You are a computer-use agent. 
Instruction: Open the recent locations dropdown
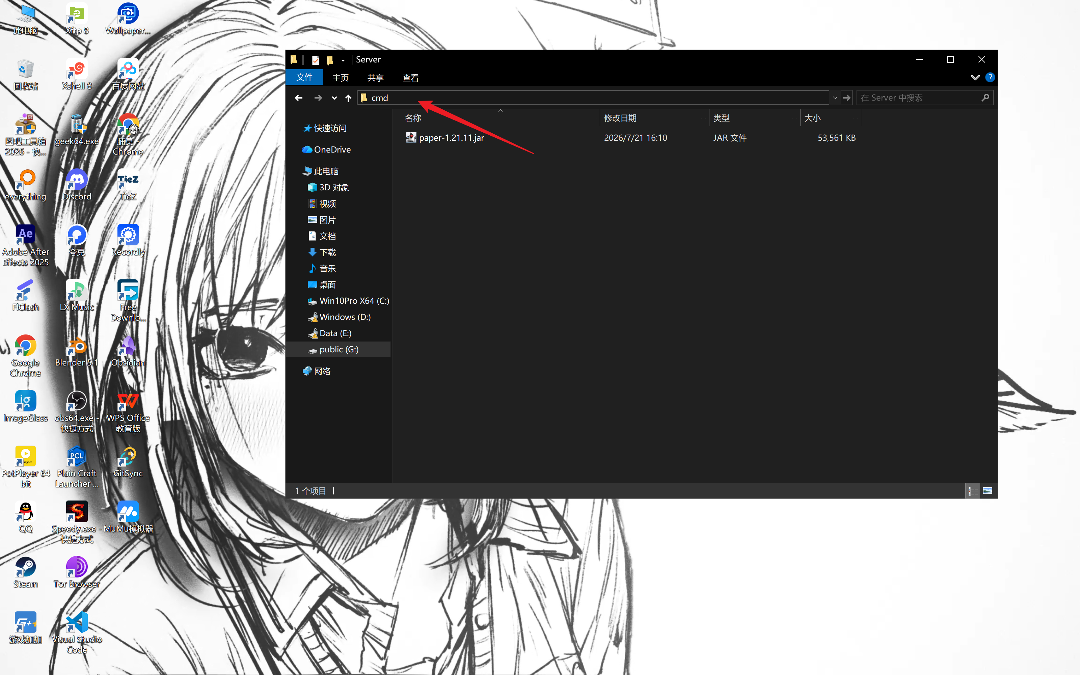334,98
